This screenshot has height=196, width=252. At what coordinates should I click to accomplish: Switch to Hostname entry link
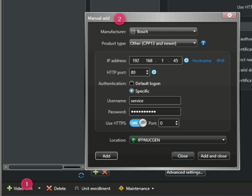point(202,61)
